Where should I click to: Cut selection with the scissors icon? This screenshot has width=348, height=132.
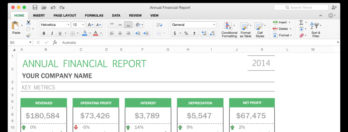click(29, 23)
